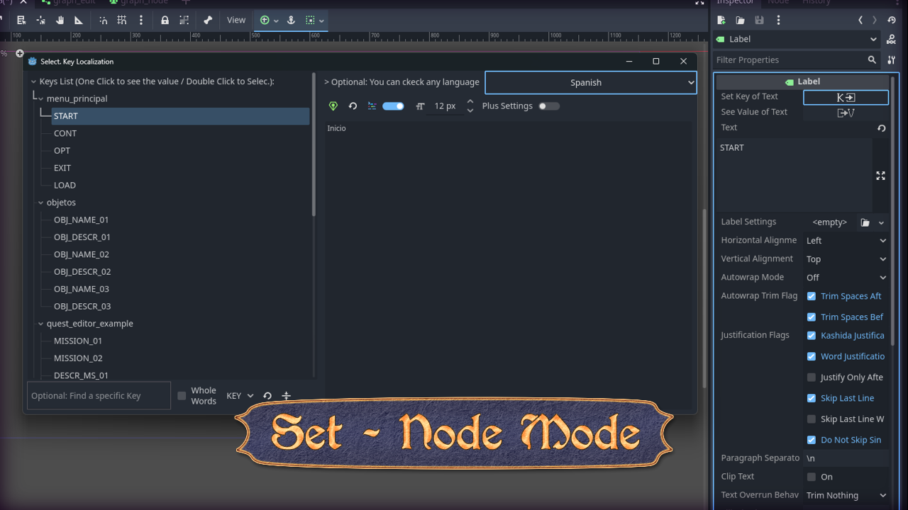This screenshot has width=908, height=510.
Task: Click the Find a specific Key field
Action: pyautogui.click(x=99, y=396)
